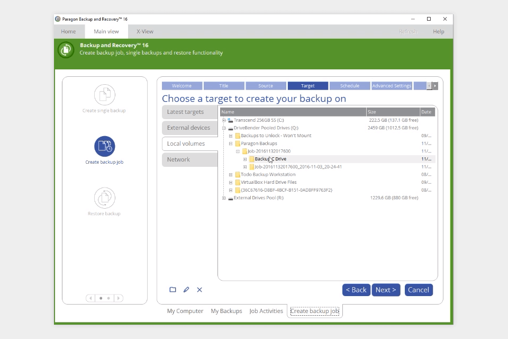Click the X delete icon beside the pencil

coord(199,290)
